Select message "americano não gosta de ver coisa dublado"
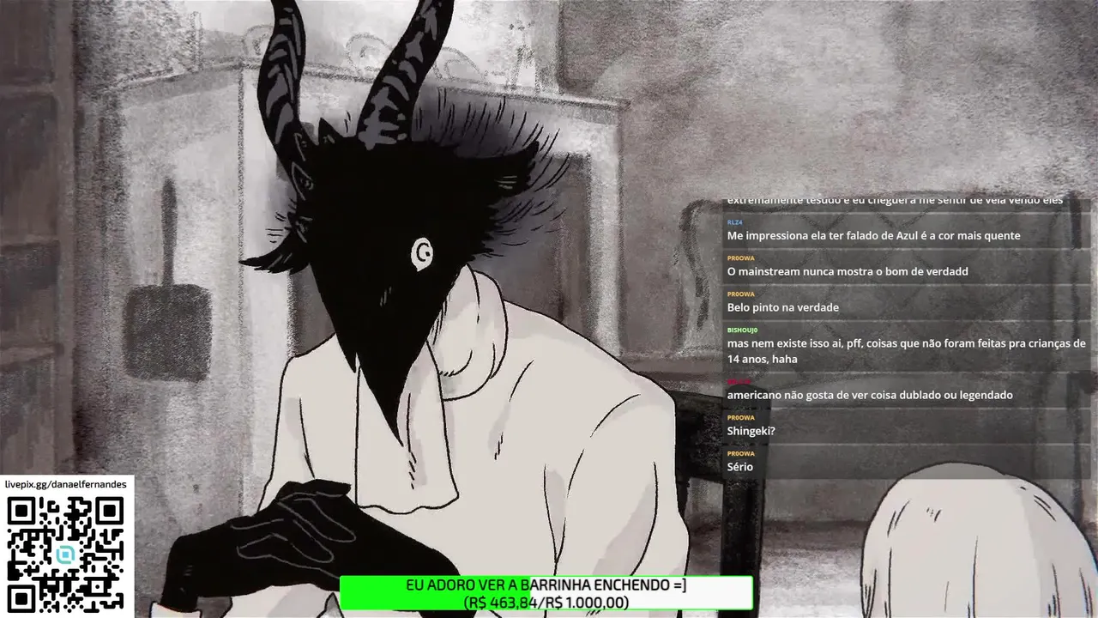The width and height of the screenshot is (1098, 618). [x=870, y=395]
